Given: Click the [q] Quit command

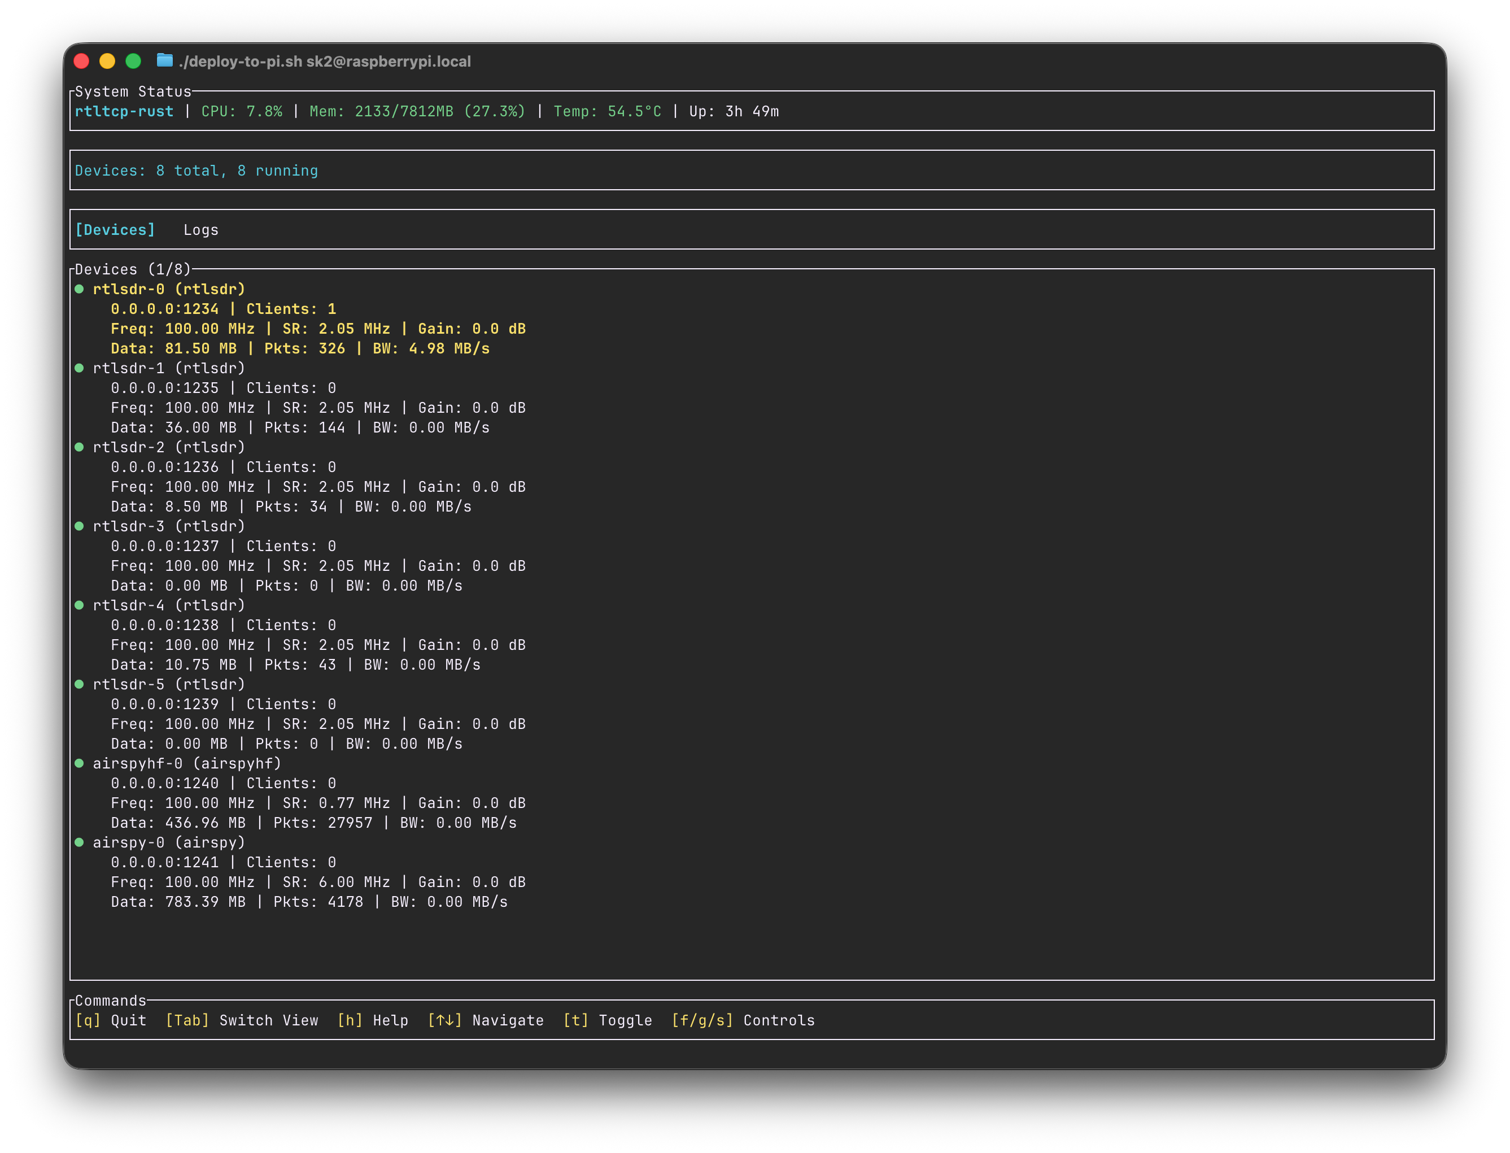Looking at the screenshot, I should click(x=111, y=1020).
